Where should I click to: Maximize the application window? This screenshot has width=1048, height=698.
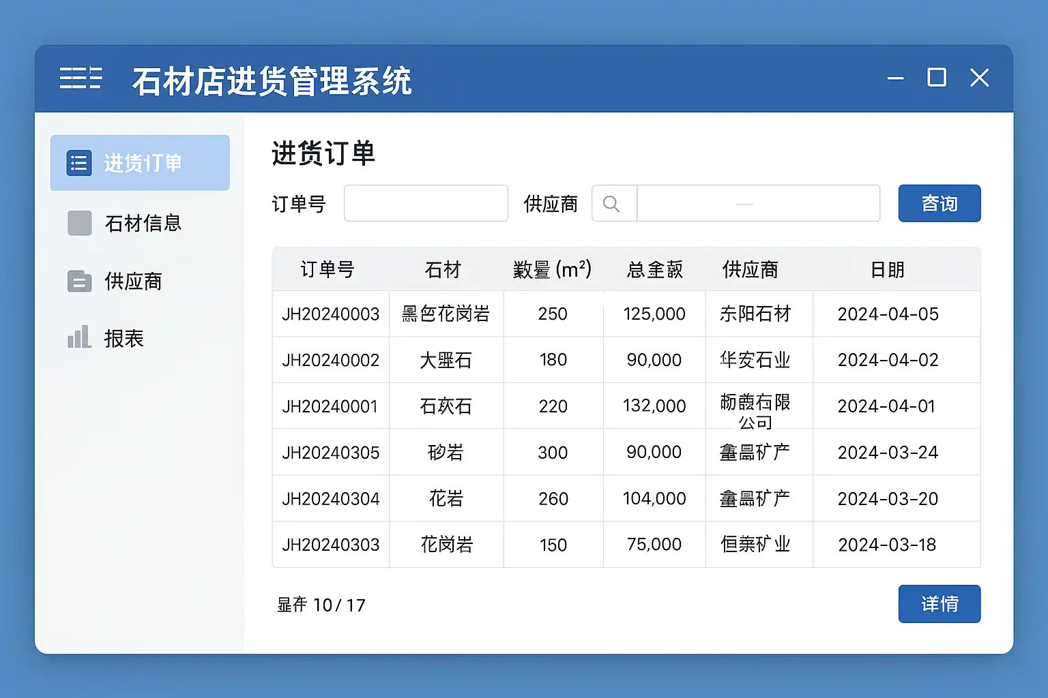coord(936,78)
